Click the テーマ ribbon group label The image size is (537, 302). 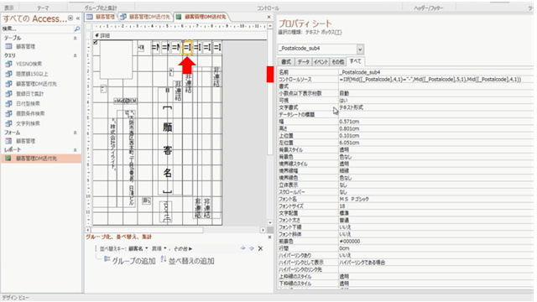(43, 8)
